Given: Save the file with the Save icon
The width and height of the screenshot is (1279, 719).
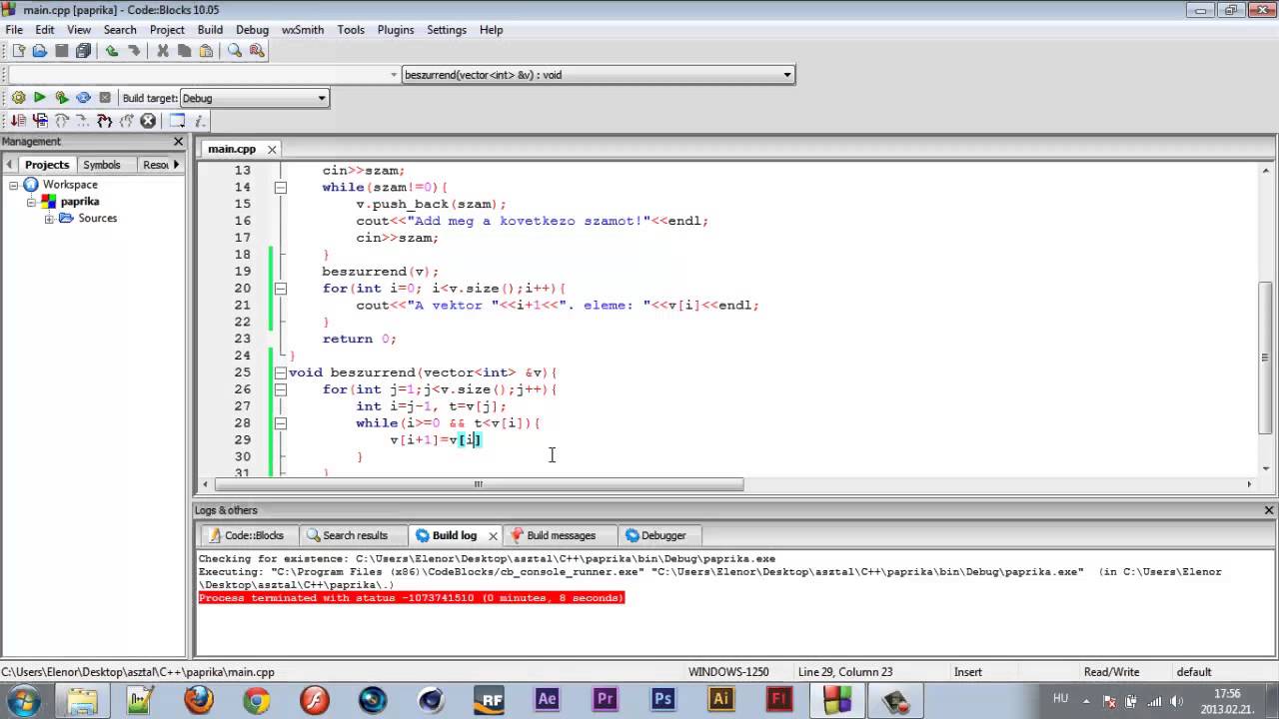Looking at the screenshot, I should 62,51.
